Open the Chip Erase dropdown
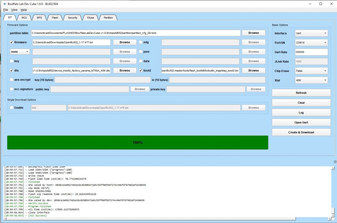This screenshot has height=223, width=337. click(311, 71)
